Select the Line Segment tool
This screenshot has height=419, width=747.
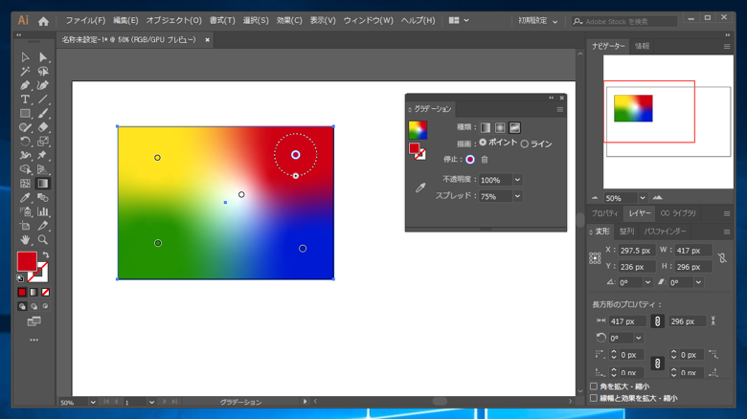[43, 99]
